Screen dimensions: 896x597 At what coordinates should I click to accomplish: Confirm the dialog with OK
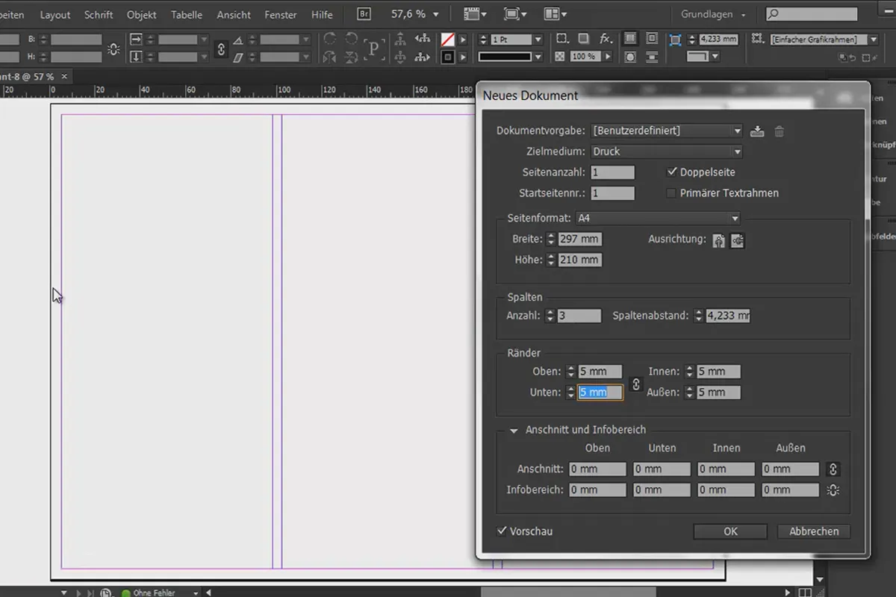point(730,531)
